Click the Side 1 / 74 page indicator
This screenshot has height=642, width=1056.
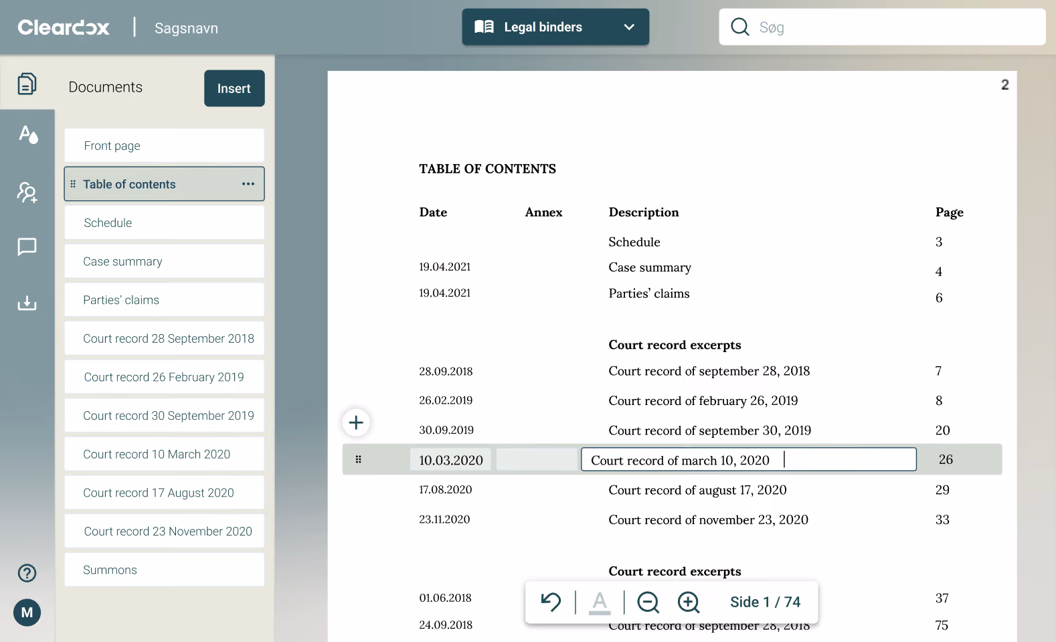coord(765,602)
